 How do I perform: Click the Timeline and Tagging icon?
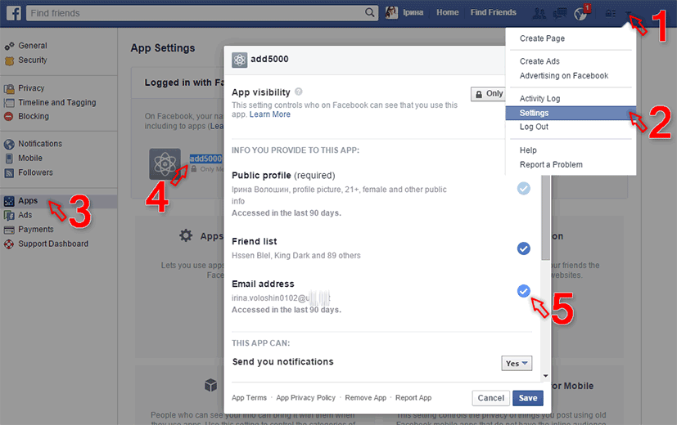click(9, 103)
